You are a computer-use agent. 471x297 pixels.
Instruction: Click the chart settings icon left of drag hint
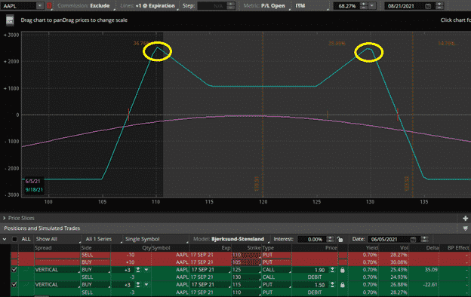pyautogui.click(x=10, y=20)
